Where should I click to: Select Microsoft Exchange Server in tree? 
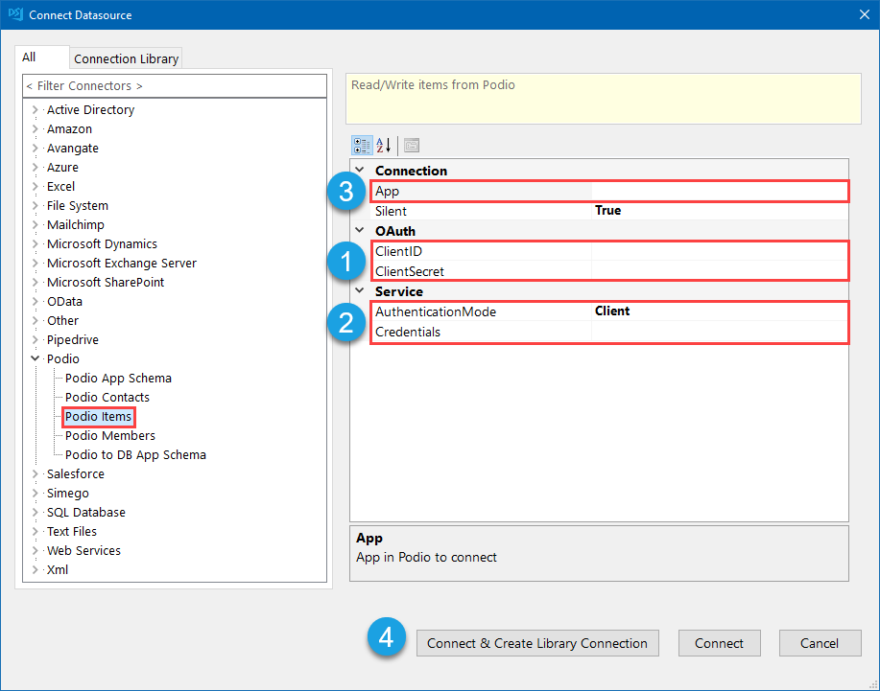[121, 264]
